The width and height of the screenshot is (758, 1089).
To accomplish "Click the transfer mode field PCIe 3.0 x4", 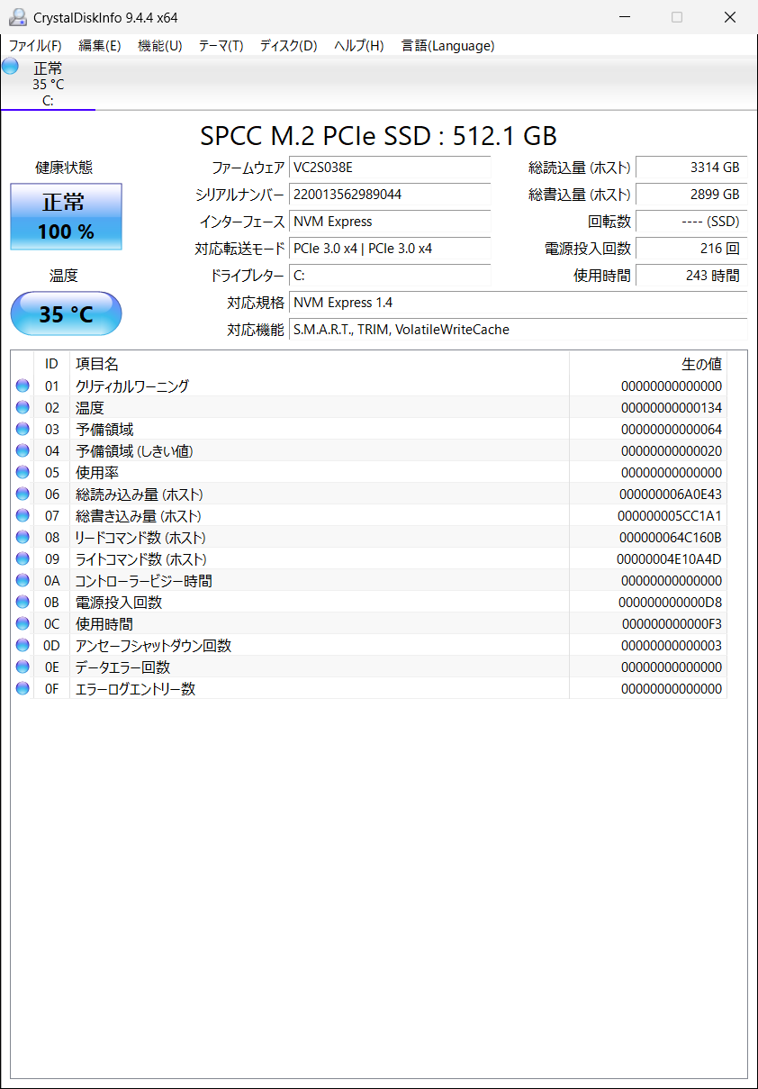I will pyautogui.click(x=390, y=249).
